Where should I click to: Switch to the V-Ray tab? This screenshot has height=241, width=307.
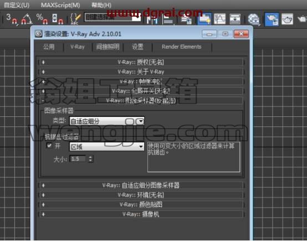click(78, 47)
